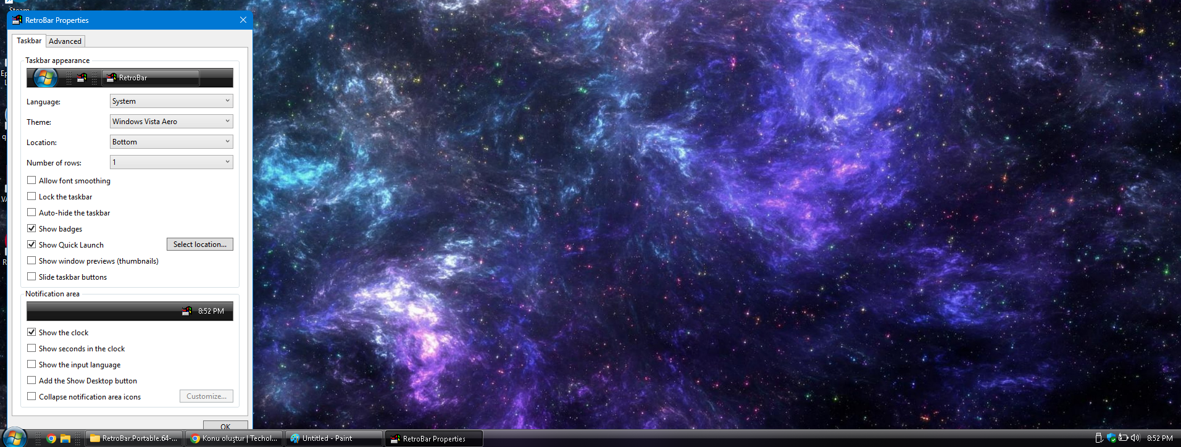The width and height of the screenshot is (1181, 447).
Task: Switch to Untitled - Paint taskbar button
Action: [x=334, y=438]
